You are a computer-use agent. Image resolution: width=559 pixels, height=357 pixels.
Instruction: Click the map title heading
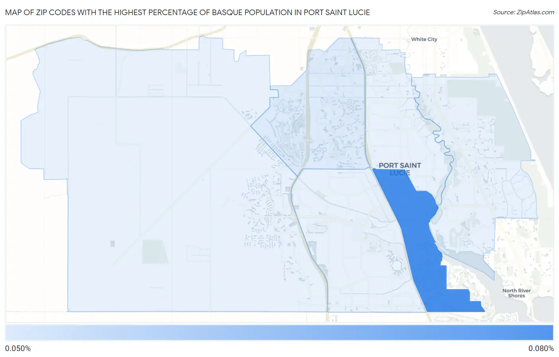point(188,12)
